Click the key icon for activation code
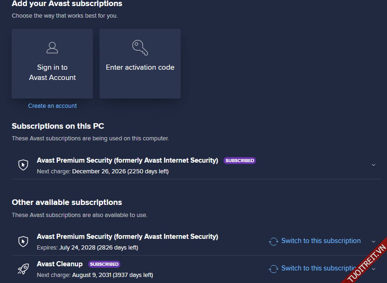387x283 pixels. pos(140,47)
